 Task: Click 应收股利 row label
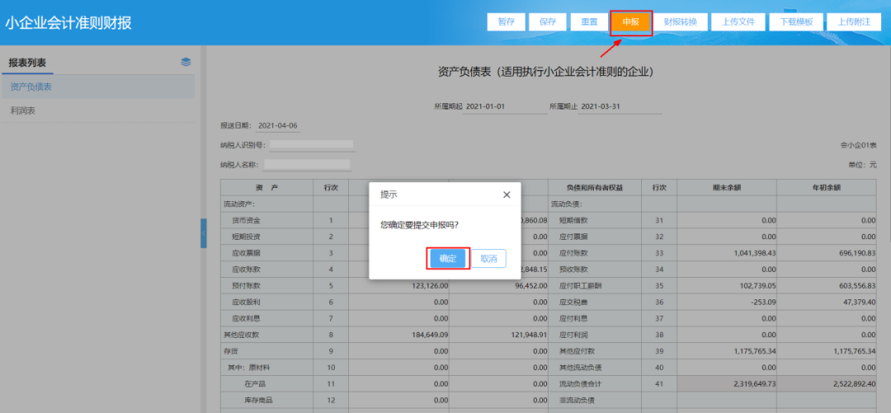(246, 302)
